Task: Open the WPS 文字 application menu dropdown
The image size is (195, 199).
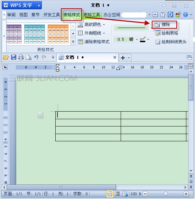Action: tap(39, 6)
